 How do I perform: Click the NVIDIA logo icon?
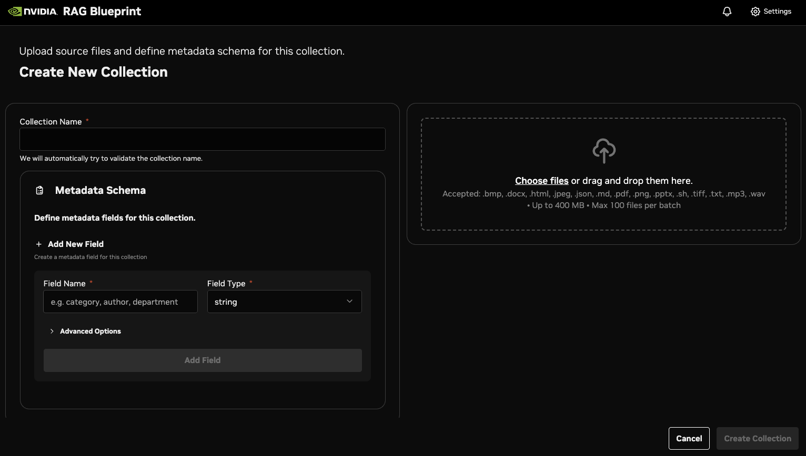[x=15, y=12]
